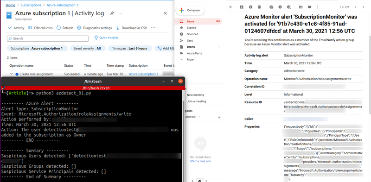Expand the Activity dropdown in Azure toolbar
371x182 pixels.
click(x=16, y=28)
